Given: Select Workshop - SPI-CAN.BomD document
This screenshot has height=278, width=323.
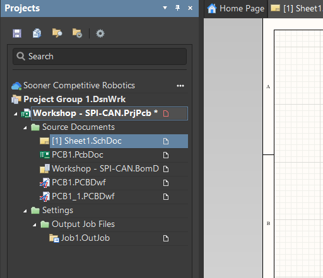Looking at the screenshot, I should (x=105, y=169).
